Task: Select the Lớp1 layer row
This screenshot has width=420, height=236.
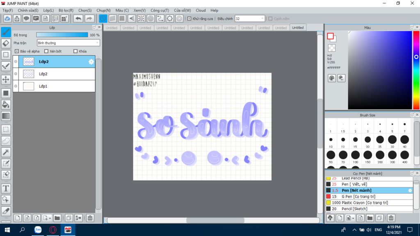Action: pyautogui.click(x=54, y=86)
